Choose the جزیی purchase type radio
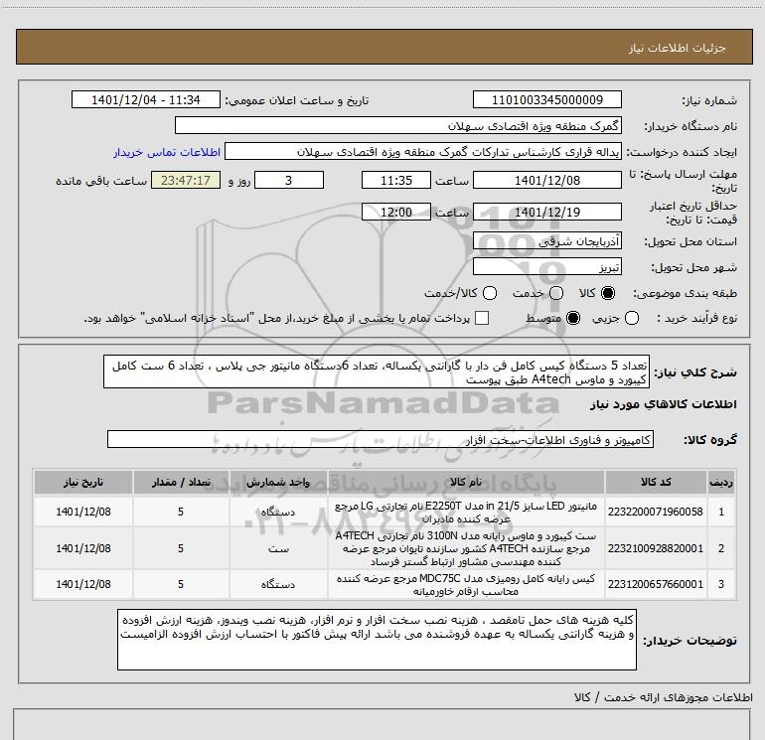The width and height of the screenshot is (765, 740). click(631, 318)
